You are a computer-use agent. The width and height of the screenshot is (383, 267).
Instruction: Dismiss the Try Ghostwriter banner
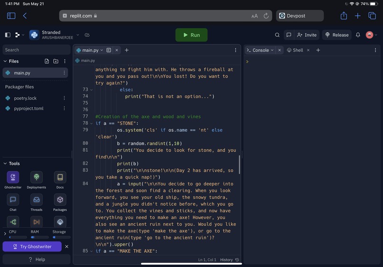(67, 247)
